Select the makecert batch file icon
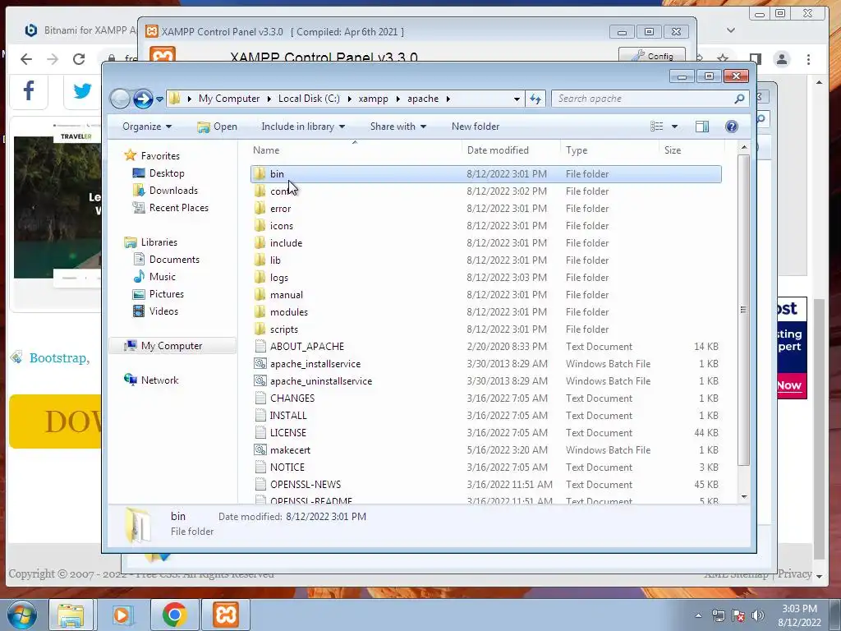 [x=260, y=449]
